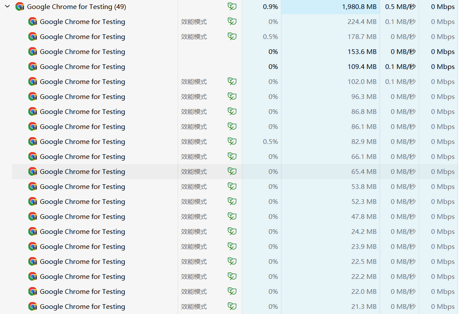Select the group title 'Google Chrome for Testing (49)'
Image resolution: width=468 pixels, height=314 pixels.
pyautogui.click(x=76, y=6)
